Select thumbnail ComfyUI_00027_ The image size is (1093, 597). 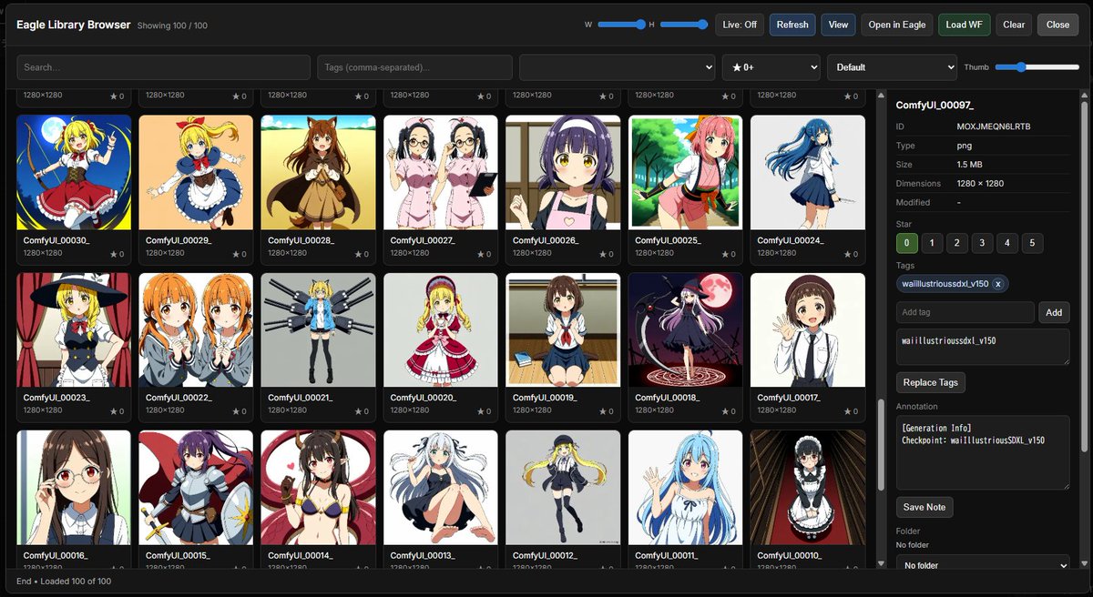pos(441,172)
